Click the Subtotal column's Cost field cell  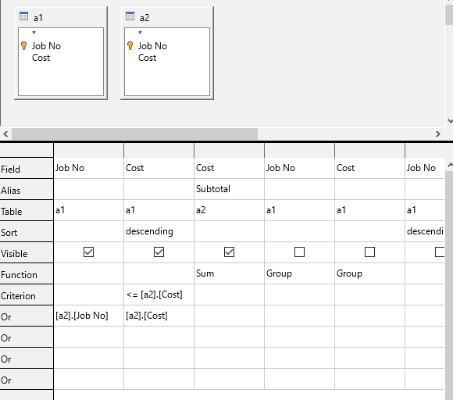[229, 168]
